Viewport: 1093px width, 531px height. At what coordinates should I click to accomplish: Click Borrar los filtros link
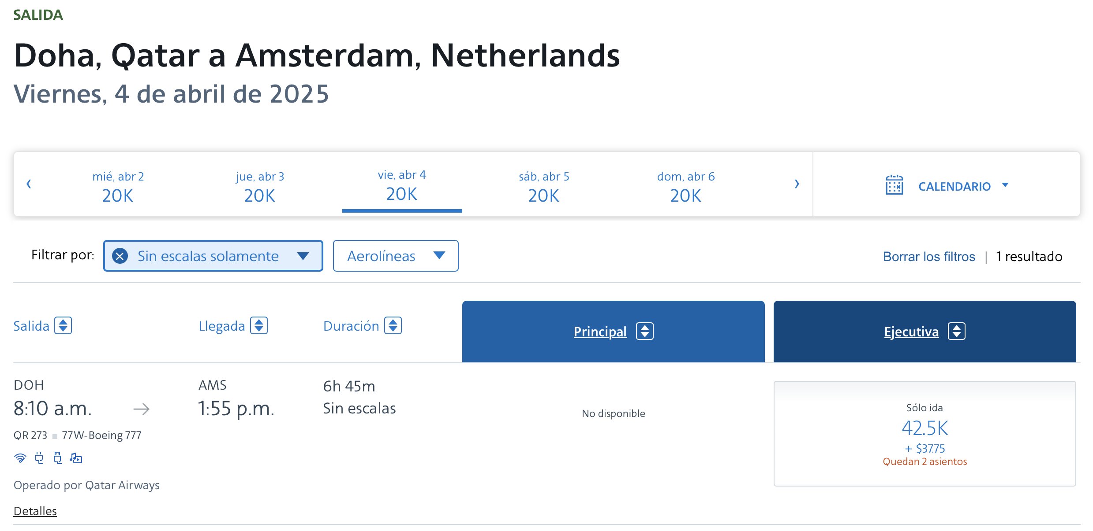click(929, 256)
